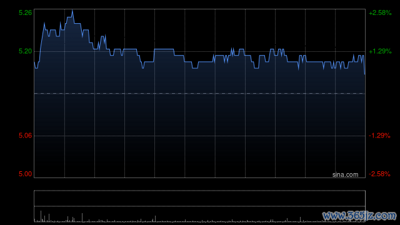
Task: Click the -2.58% percentage label
Action: pyautogui.click(x=379, y=174)
